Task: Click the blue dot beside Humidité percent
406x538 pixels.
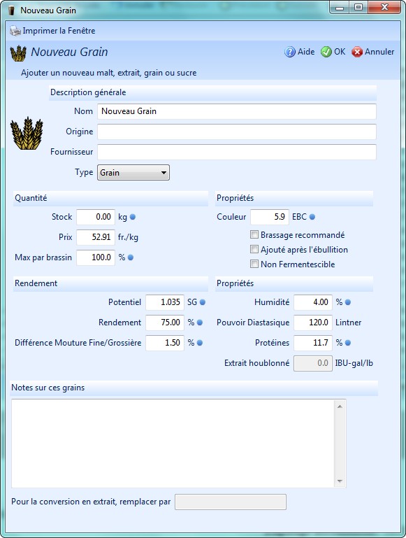Action: click(348, 302)
